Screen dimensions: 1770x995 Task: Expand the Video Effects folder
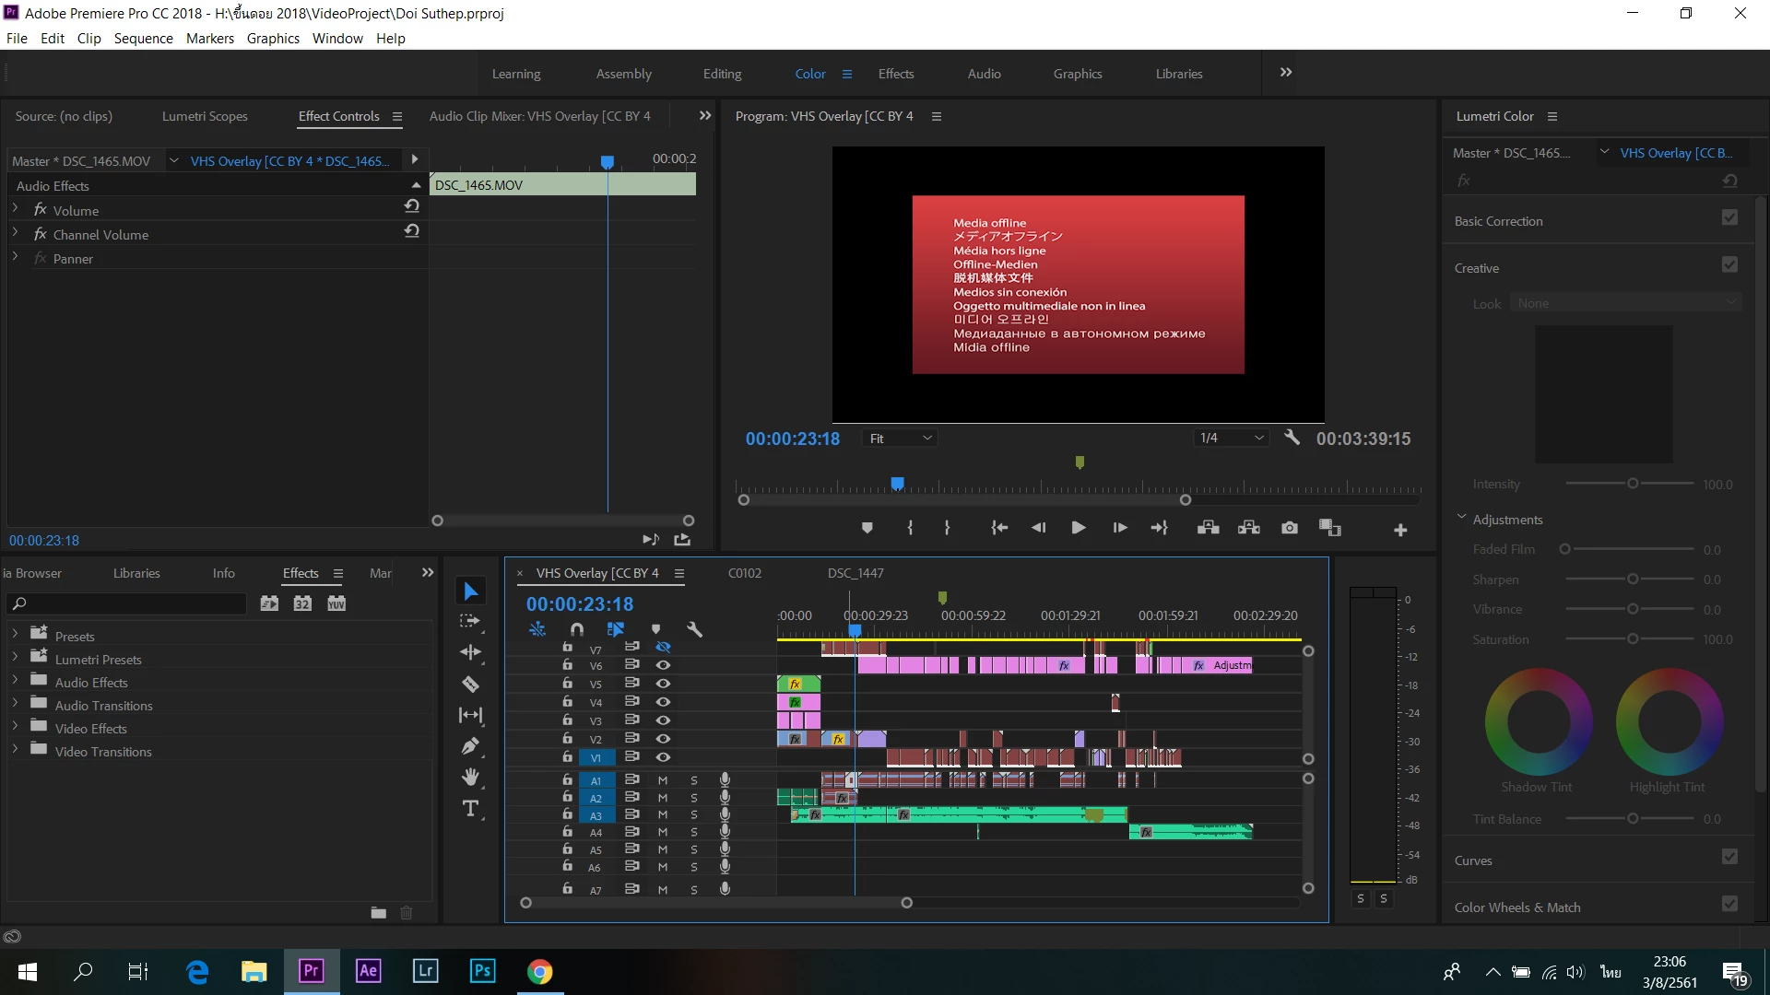15,728
